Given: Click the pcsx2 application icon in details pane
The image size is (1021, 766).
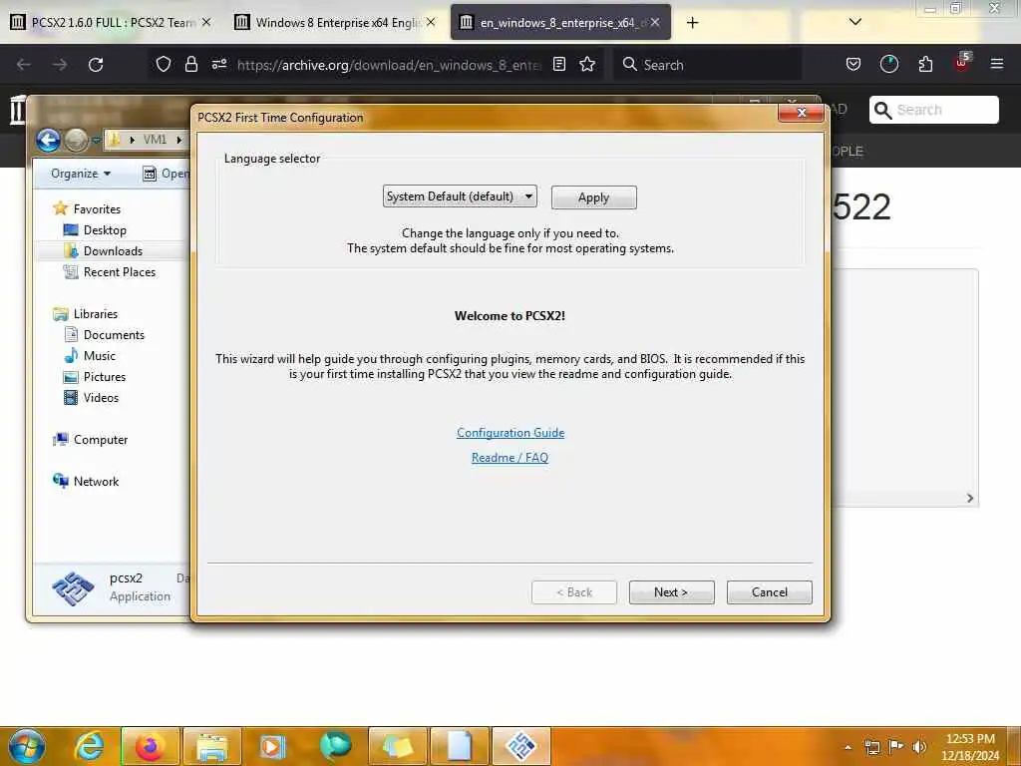Looking at the screenshot, I should [73, 588].
